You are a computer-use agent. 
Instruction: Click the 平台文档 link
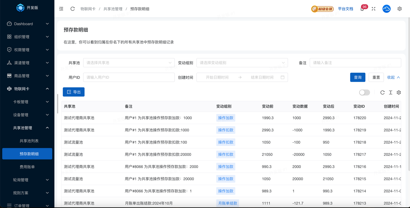coord(345,9)
